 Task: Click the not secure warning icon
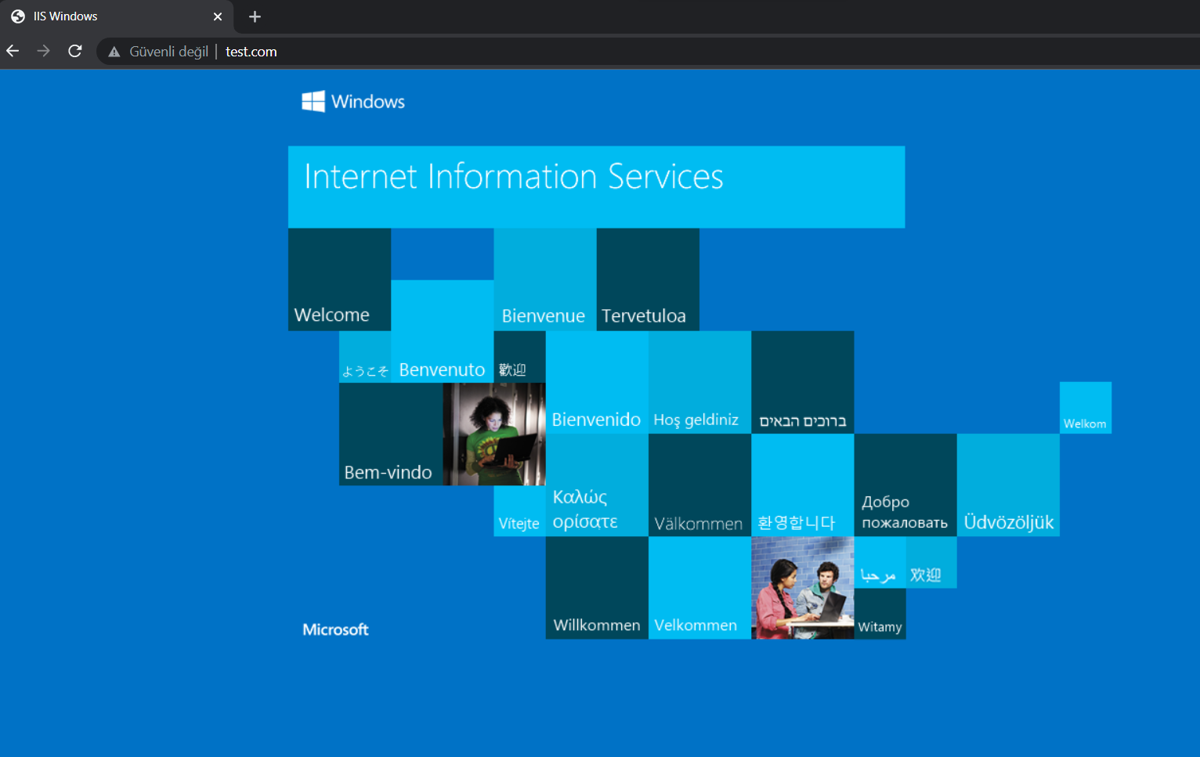pos(114,52)
